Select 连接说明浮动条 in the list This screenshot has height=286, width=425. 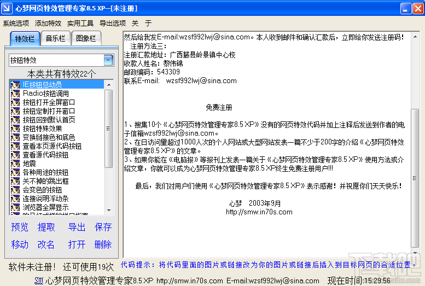(x=57, y=199)
